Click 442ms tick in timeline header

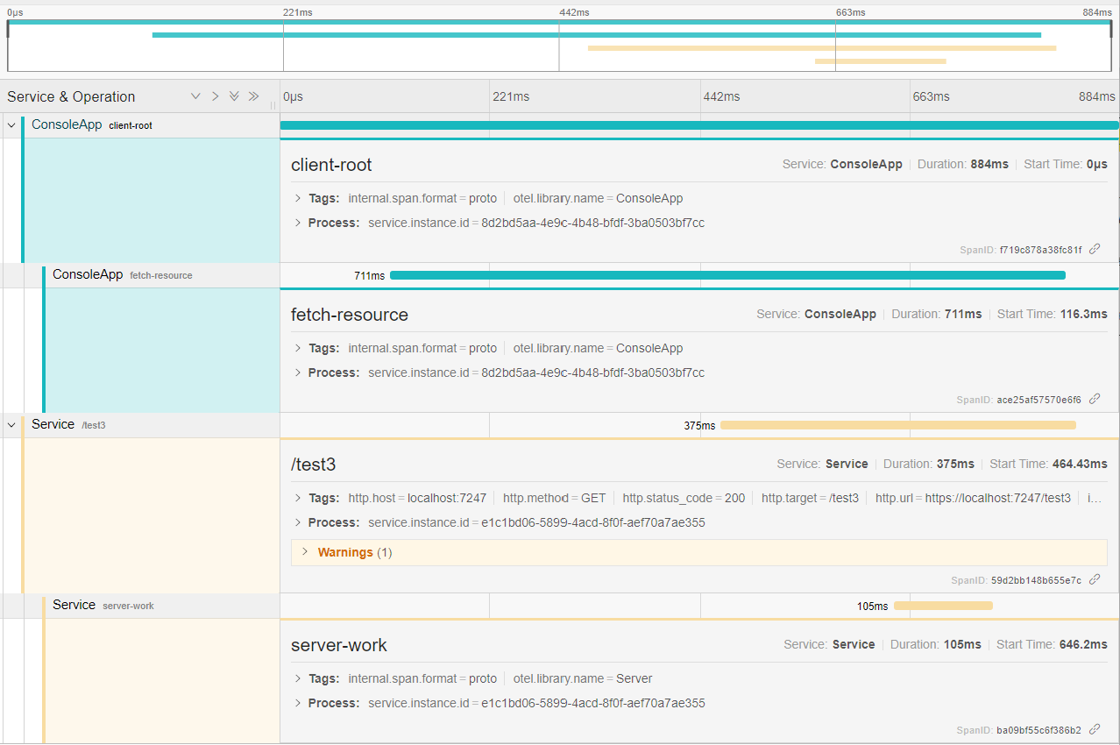pos(721,96)
